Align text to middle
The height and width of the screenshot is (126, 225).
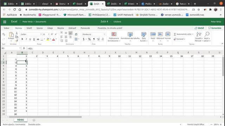click(x=66, y=33)
